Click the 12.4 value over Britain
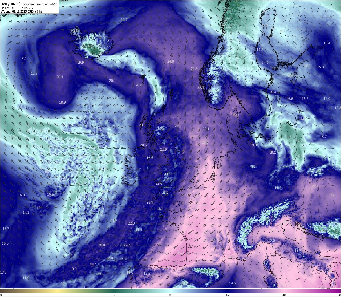The width and height of the screenshot is (341, 297). click(176, 149)
